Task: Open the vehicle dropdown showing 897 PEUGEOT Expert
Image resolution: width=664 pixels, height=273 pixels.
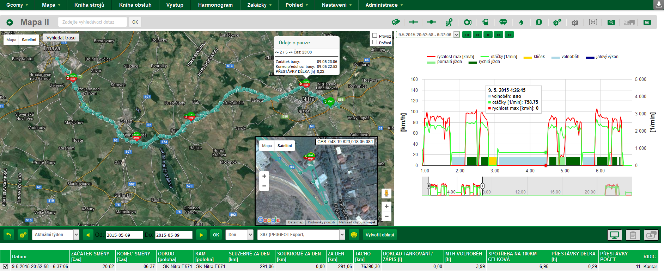Action: point(301,235)
